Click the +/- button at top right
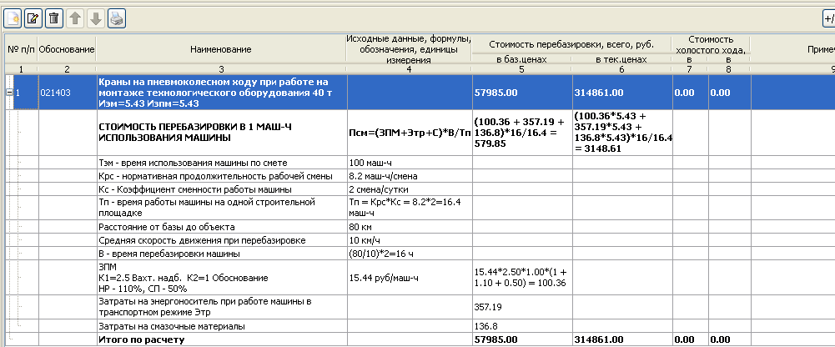 (828, 19)
